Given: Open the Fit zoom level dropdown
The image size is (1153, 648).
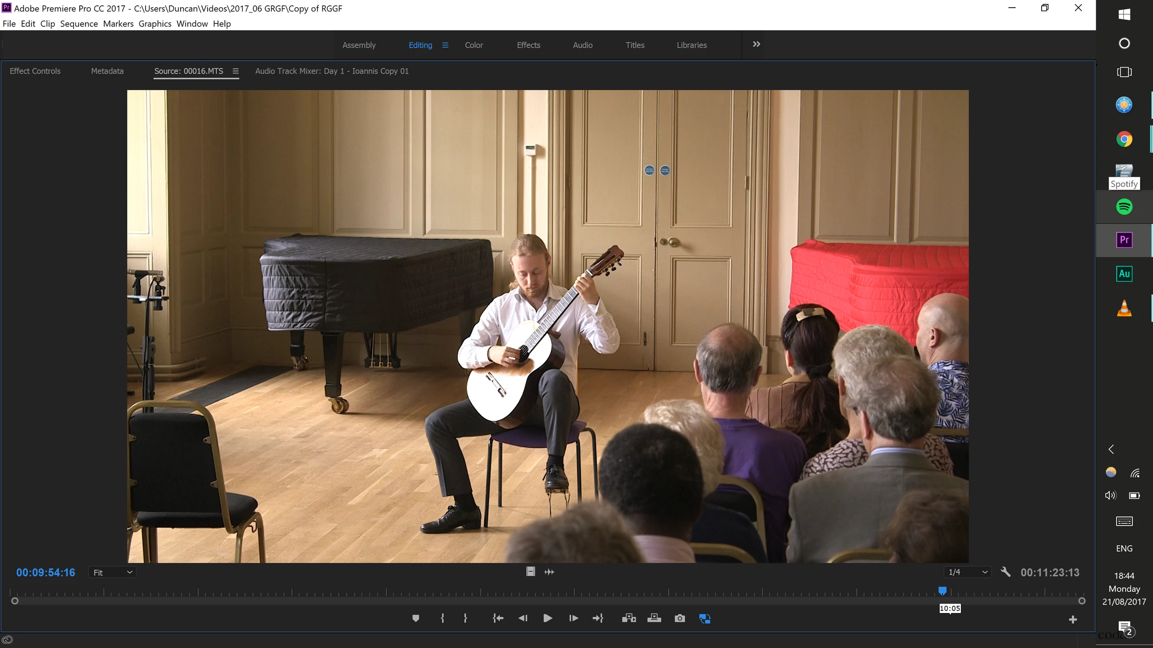Looking at the screenshot, I should [112, 572].
